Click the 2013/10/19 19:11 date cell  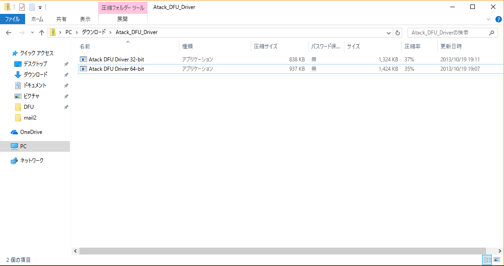[x=460, y=60]
